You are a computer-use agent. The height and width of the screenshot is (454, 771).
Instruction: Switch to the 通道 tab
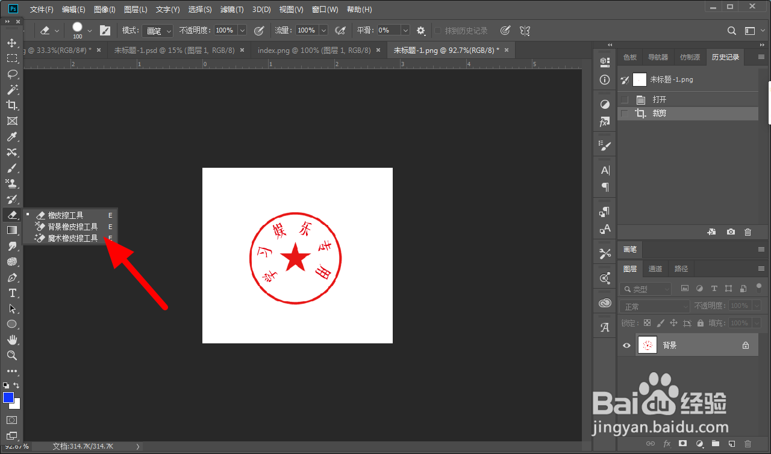(x=655, y=269)
